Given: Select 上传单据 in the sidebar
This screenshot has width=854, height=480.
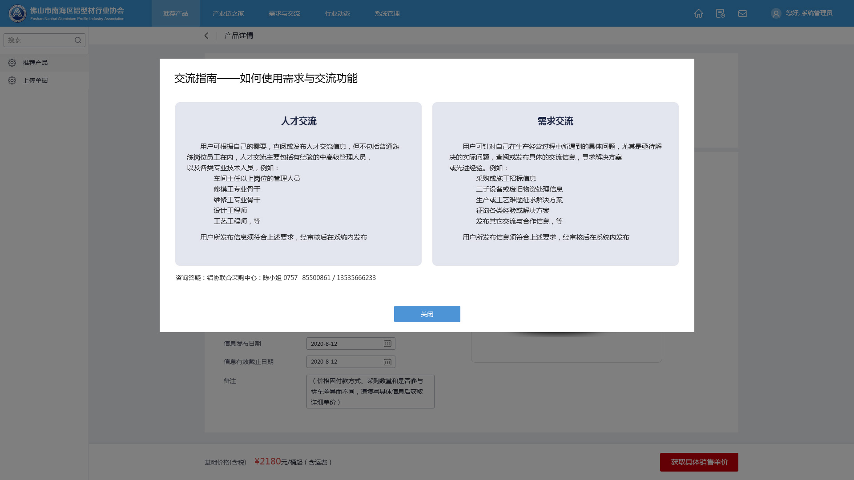Looking at the screenshot, I should 36,80.
